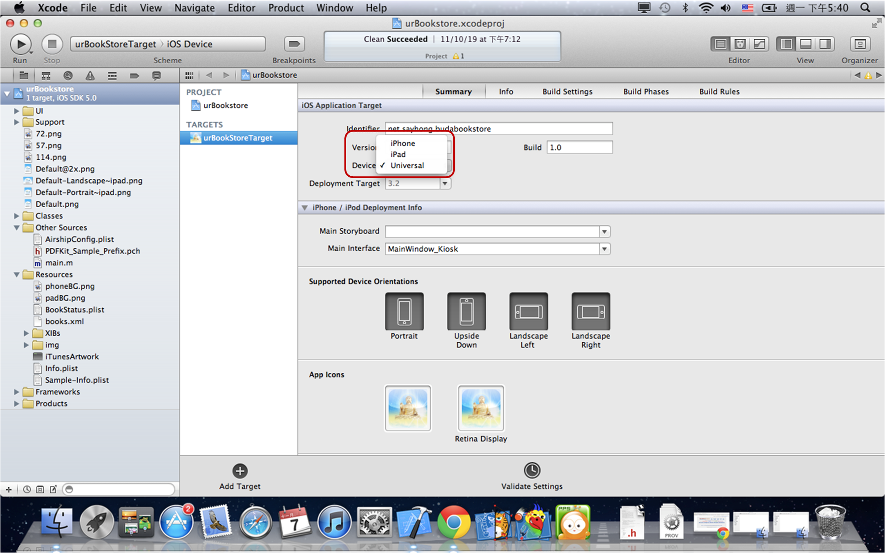885x553 pixels.
Task: Jump to previous issue arrow
Action: (857, 75)
